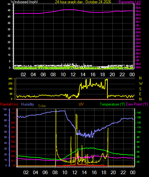Click the '29.9' barometer axis value
Viewport: 149px width, 177px height.
(x=138, y=29)
